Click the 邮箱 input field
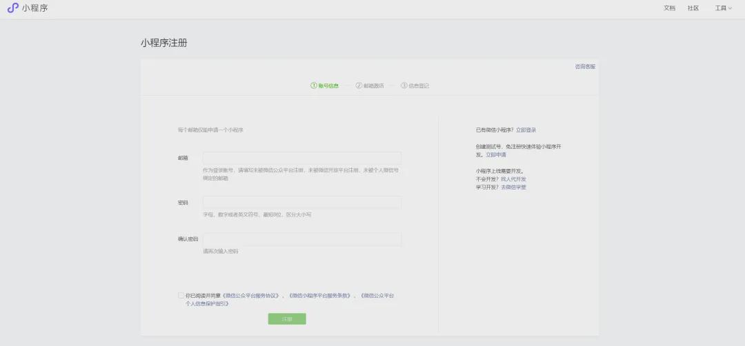 click(x=302, y=158)
